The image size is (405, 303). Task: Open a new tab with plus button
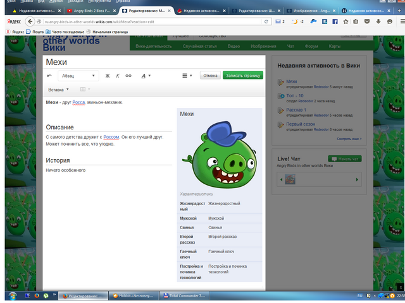399,11
